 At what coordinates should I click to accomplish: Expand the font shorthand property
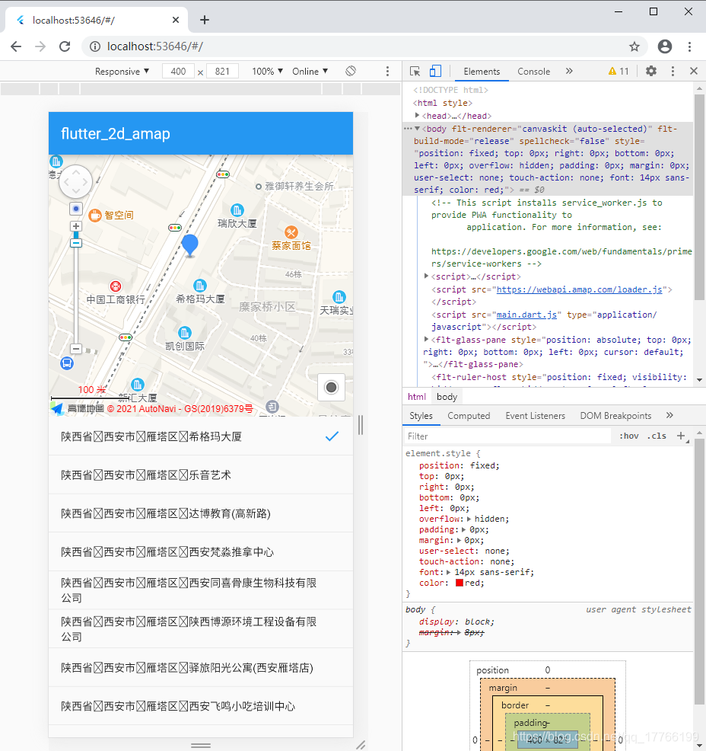coord(449,572)
